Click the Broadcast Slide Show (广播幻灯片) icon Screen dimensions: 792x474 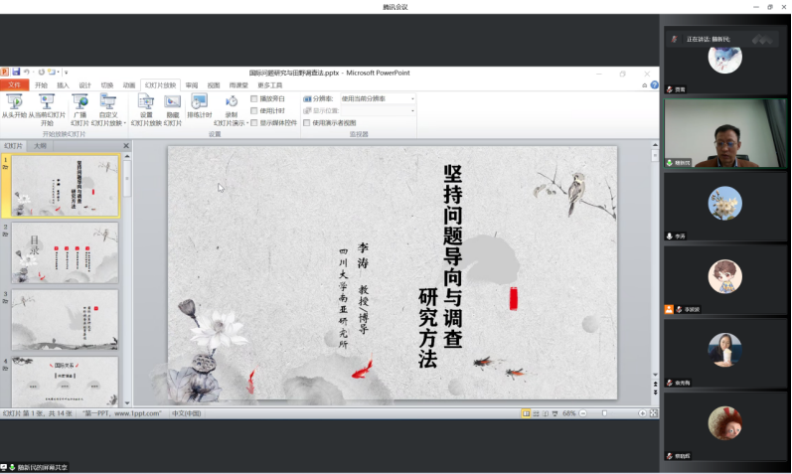point(79,102)
